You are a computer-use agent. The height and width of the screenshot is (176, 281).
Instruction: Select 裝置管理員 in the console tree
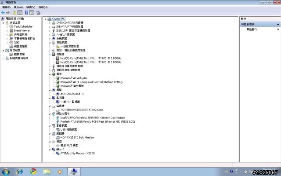tap(21, 46)
